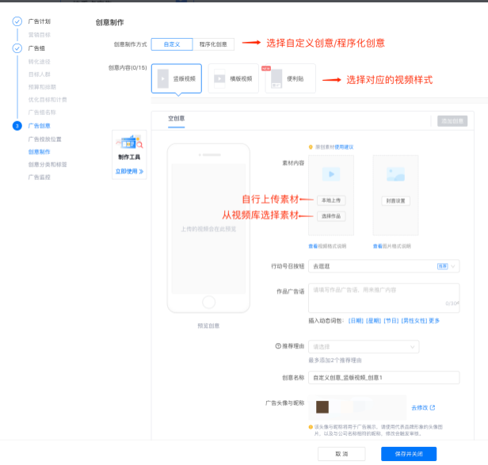This screenshot has width=488, height=465.
Task: Go to 创意分类和标签 in sidebar
Action: (48, 164)
